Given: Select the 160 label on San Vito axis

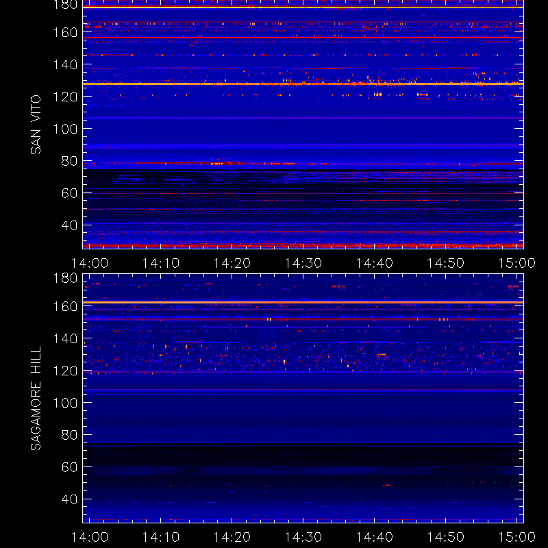Looking at the screenshot, I should coord(65,32).
